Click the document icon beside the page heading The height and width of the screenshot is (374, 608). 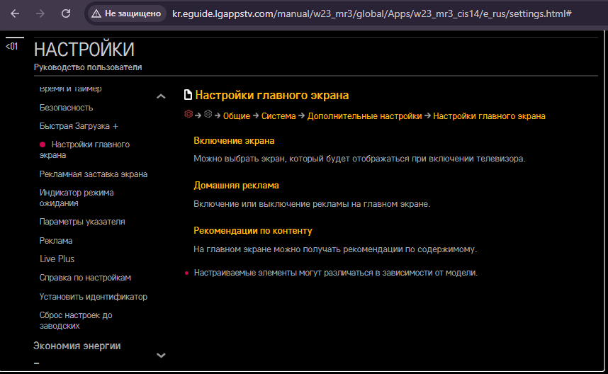188,95
